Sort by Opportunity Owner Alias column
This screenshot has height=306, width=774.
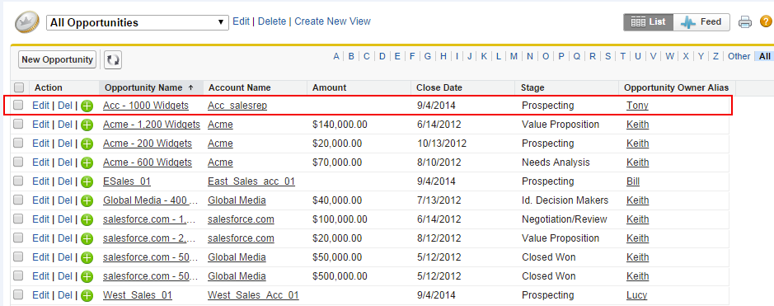676,88
